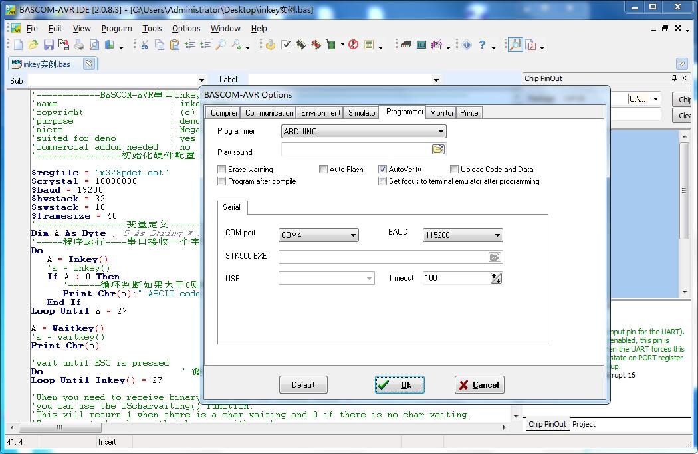Open Find with the magnifier icon
This screenshot has height=454, width=698.
(220, 45)
